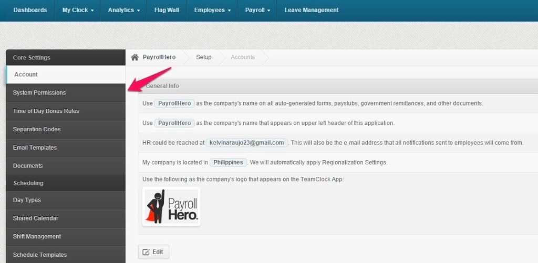Viewport: 538px width, 263px height.
Task: Click PayrollHero breadcrumb link
Action: [159, 57]
